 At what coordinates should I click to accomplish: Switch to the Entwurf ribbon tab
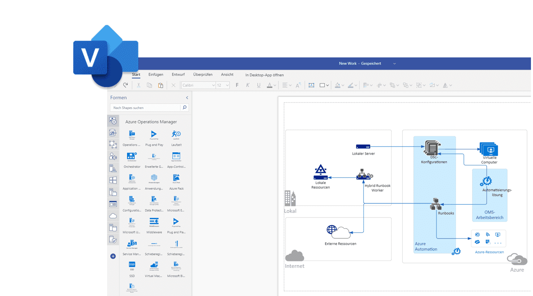(x=178, y=75)
